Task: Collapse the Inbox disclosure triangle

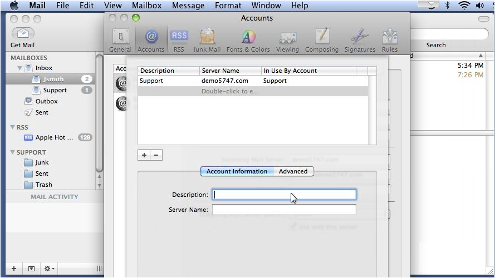Action: point(19,68)
